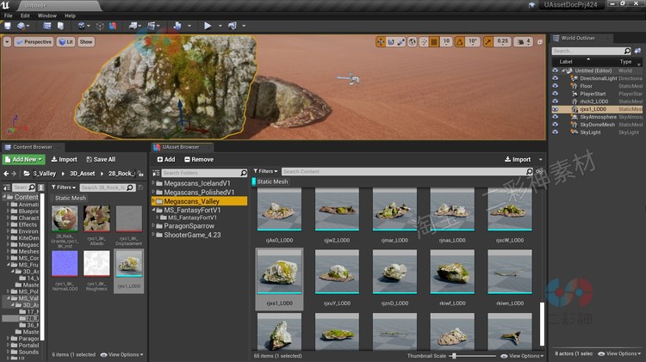
Task: Open the viewport Show menu
Action: coord(86,42)
